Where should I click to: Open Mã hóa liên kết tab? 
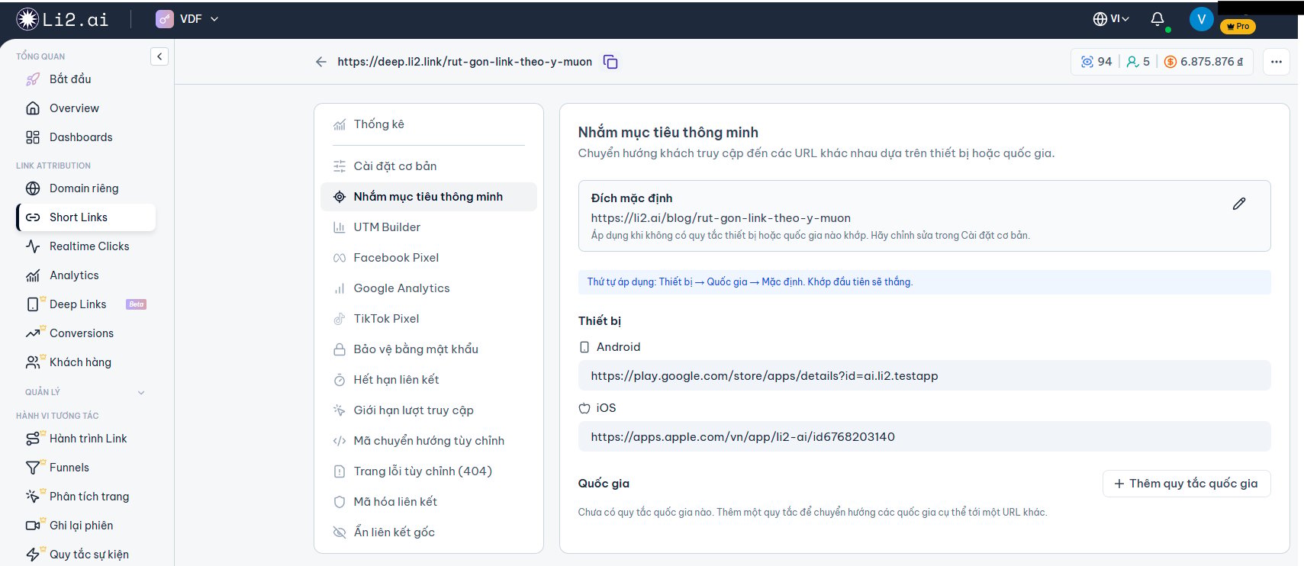pyautogui.click(x=429, y=502)
